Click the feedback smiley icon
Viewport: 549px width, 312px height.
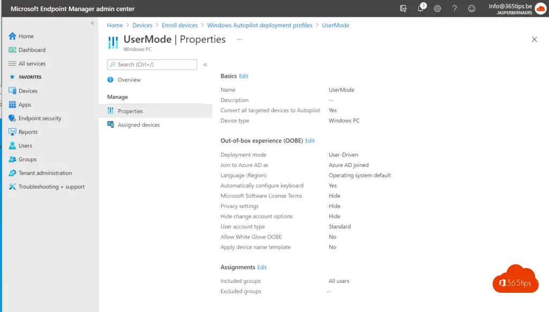pyautogui.click(x=472, y=9)
